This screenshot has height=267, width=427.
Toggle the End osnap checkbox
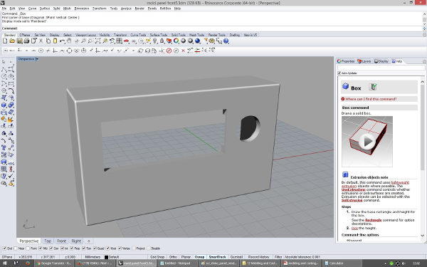point(4,248)
